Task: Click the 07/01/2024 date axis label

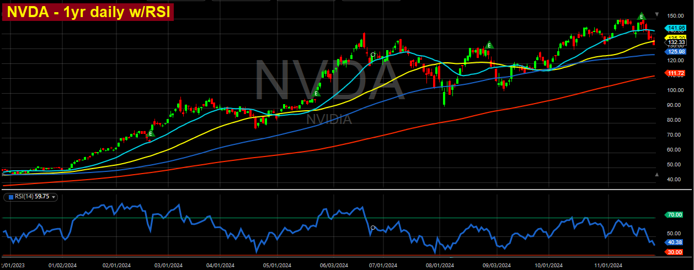Action: 383,265
